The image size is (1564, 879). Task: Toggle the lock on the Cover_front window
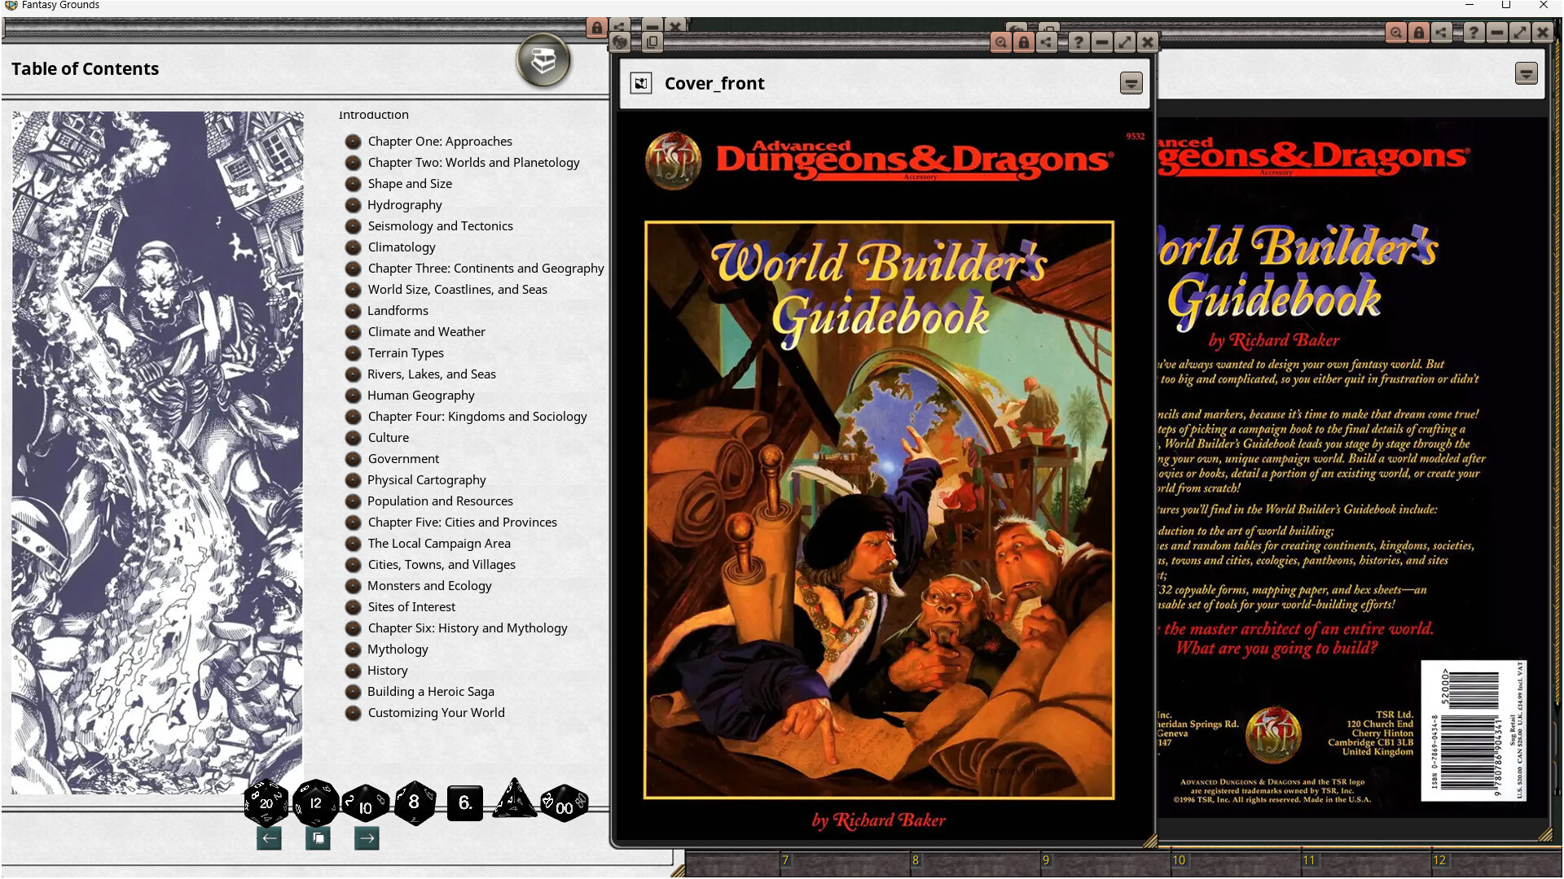click(1023, 42)
